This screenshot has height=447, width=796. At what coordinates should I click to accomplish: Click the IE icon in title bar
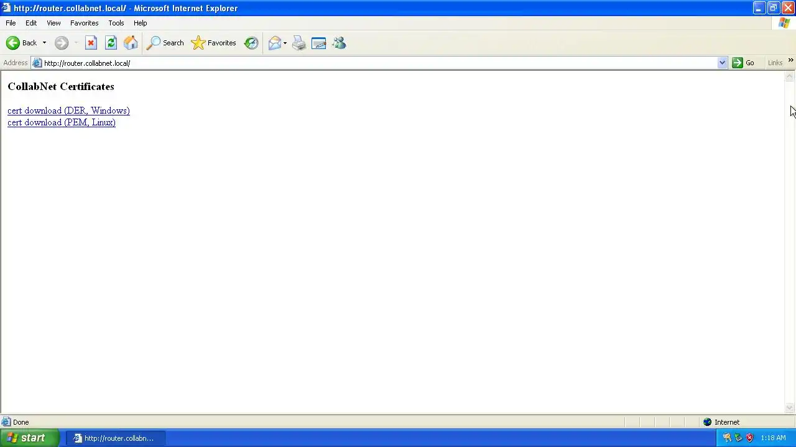pyautogui.click(x=6, y=8)
